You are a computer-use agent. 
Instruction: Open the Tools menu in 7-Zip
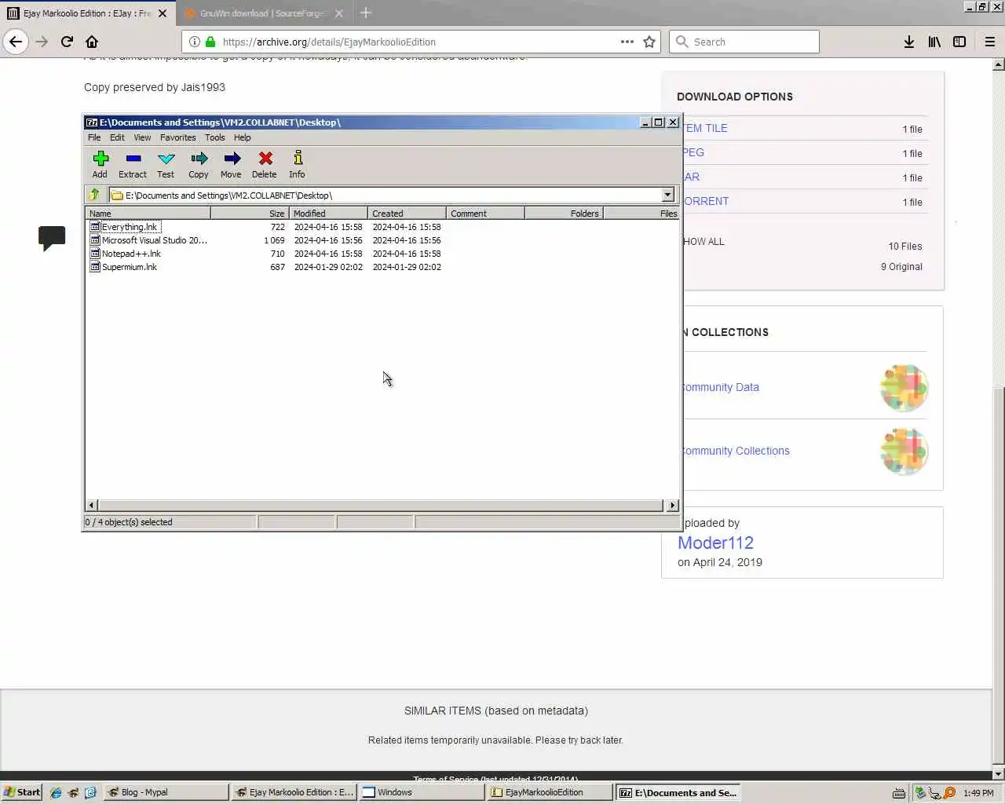(215, 137)
